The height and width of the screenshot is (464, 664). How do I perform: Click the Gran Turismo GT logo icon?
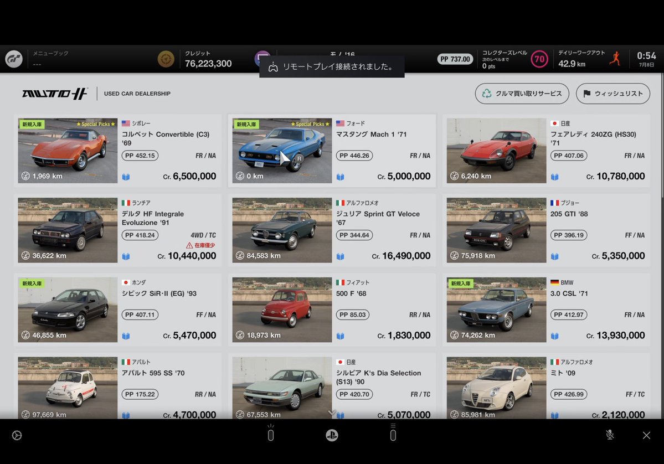[14, 59]
